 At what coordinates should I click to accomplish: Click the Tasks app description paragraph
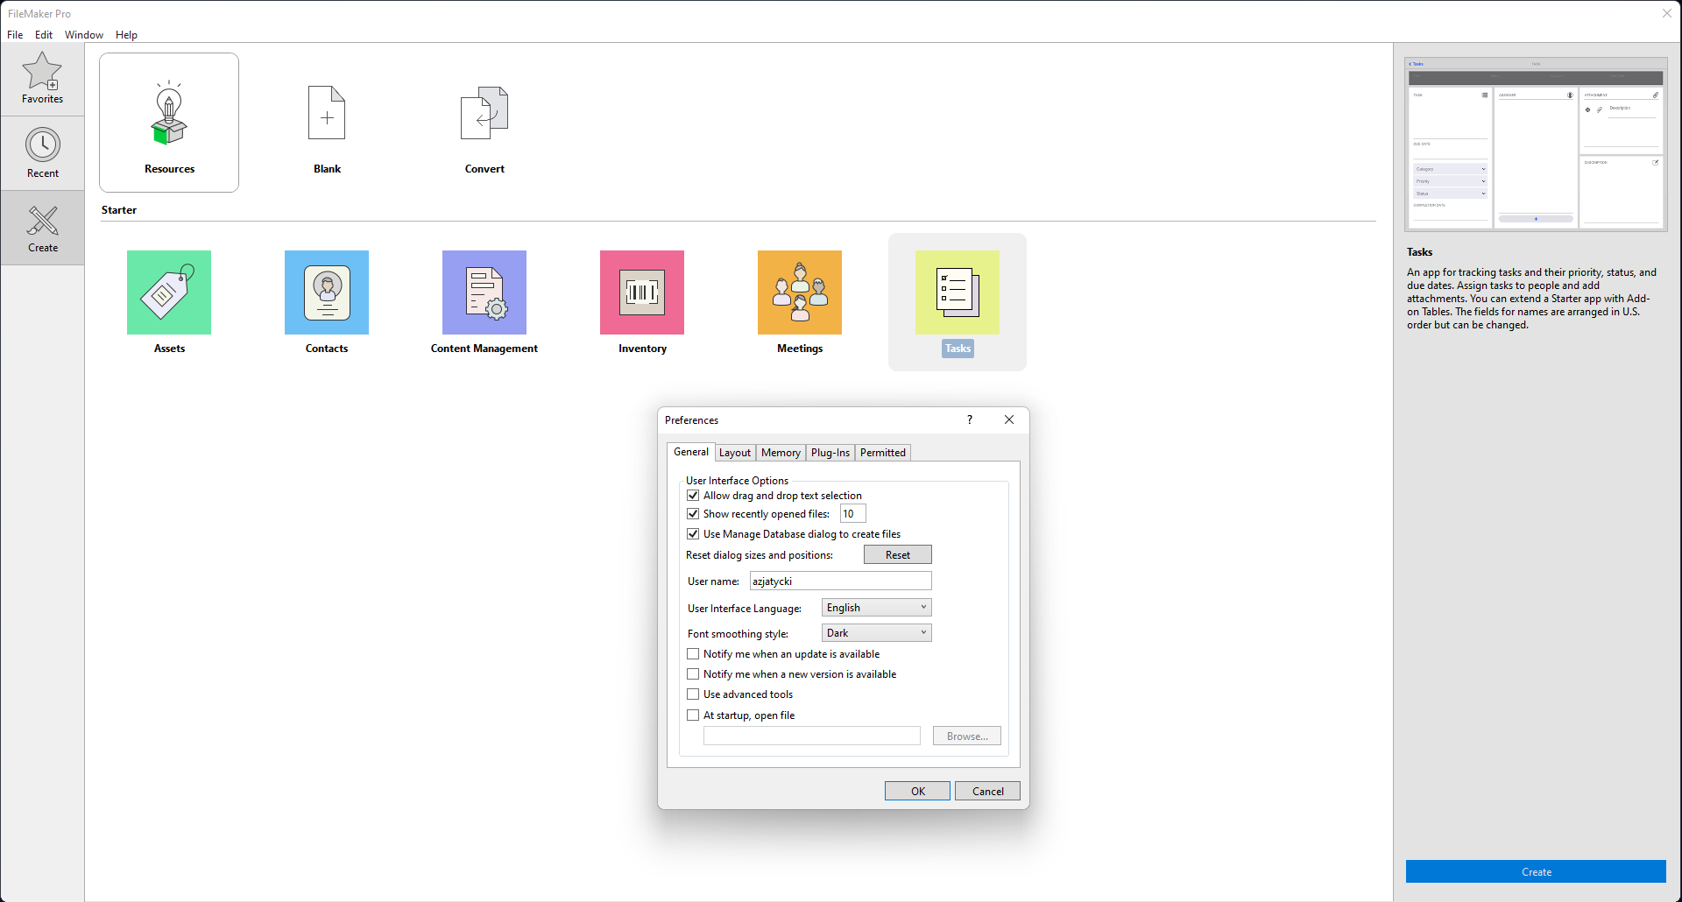(x=1532, y=299)
